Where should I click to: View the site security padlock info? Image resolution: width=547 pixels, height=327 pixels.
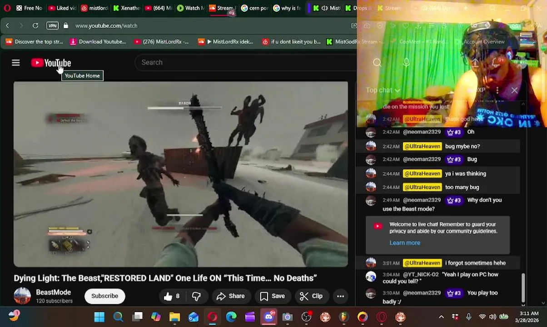[x=66, y=26]
